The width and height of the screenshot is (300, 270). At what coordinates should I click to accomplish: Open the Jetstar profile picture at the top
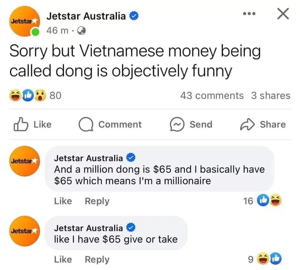coord(25,21)
